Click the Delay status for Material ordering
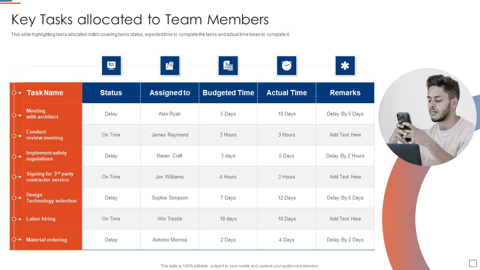480x270 pixels. coord(111,240)
